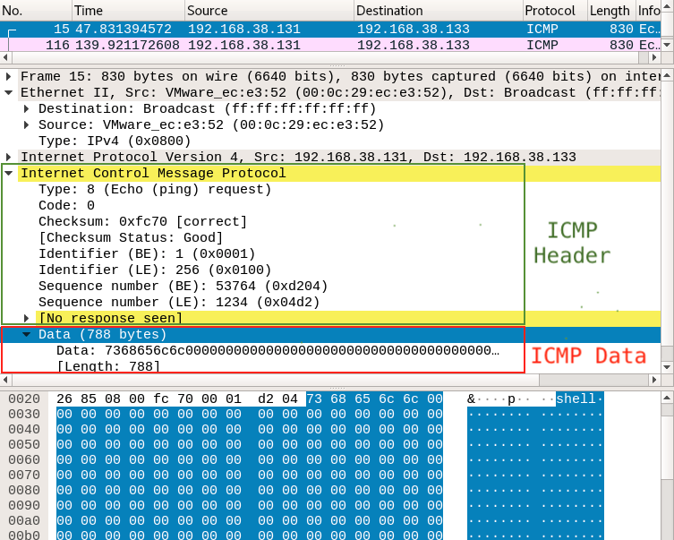Click the [Length: 788] data field

tap(108, 366)
